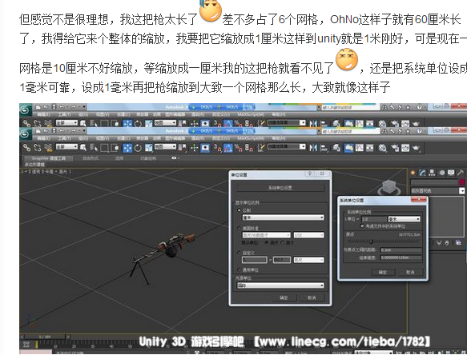The image size is (467, 355).
Task: Click the Mirror tool in the lower toolbar
Action: point(313,147)
